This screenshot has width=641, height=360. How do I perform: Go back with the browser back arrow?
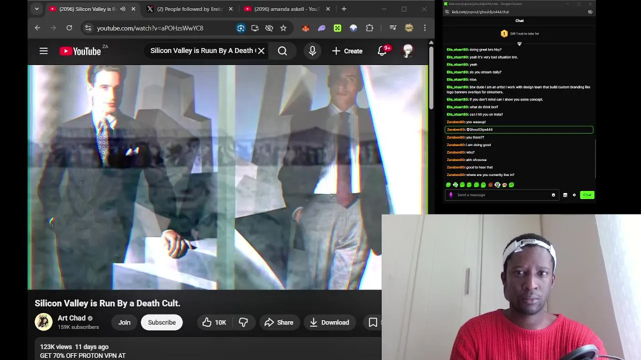coord(38,28)
